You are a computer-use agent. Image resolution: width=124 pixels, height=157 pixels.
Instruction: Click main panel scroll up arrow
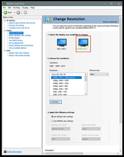(121, 17)
